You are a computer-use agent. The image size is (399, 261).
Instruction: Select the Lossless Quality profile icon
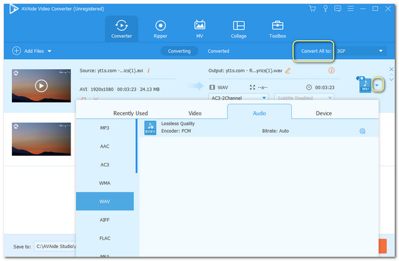150,128
